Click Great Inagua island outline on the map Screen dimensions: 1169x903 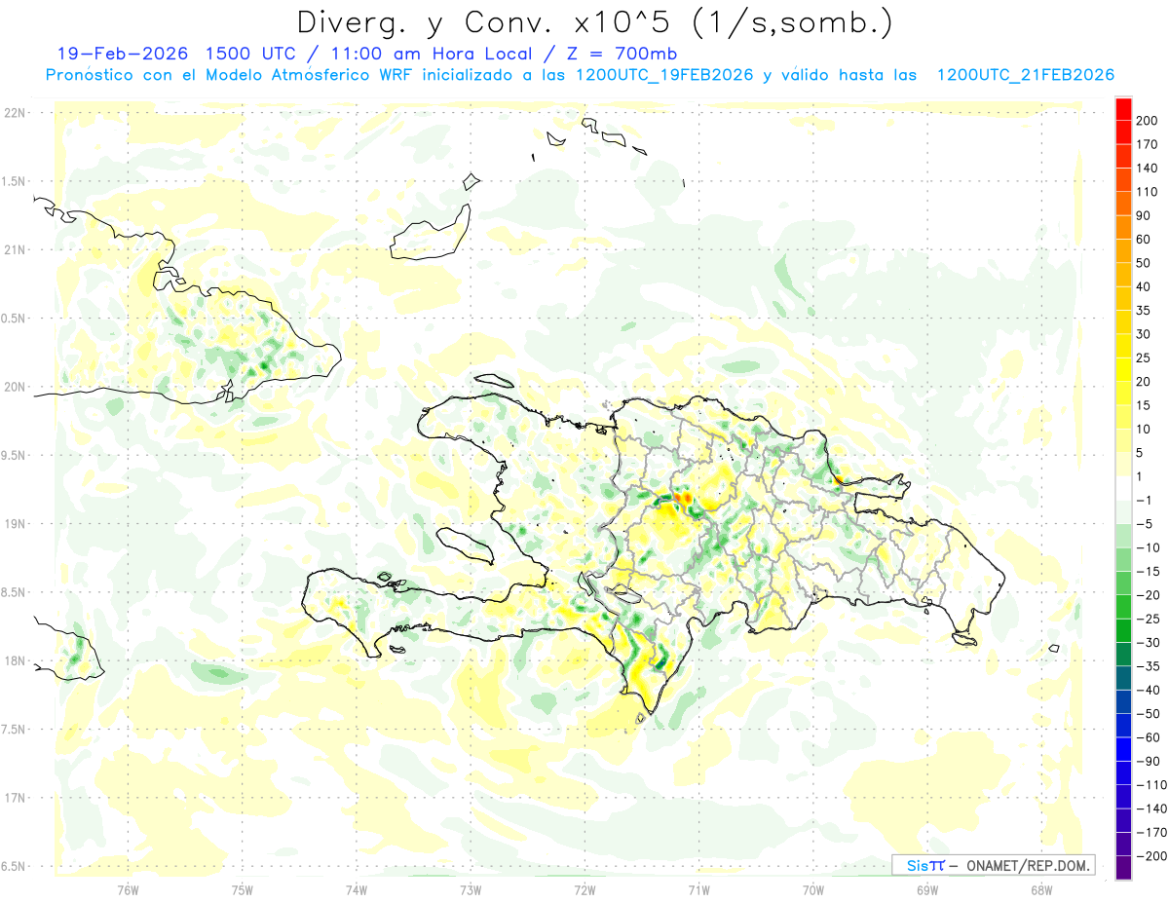pos(431,232)
